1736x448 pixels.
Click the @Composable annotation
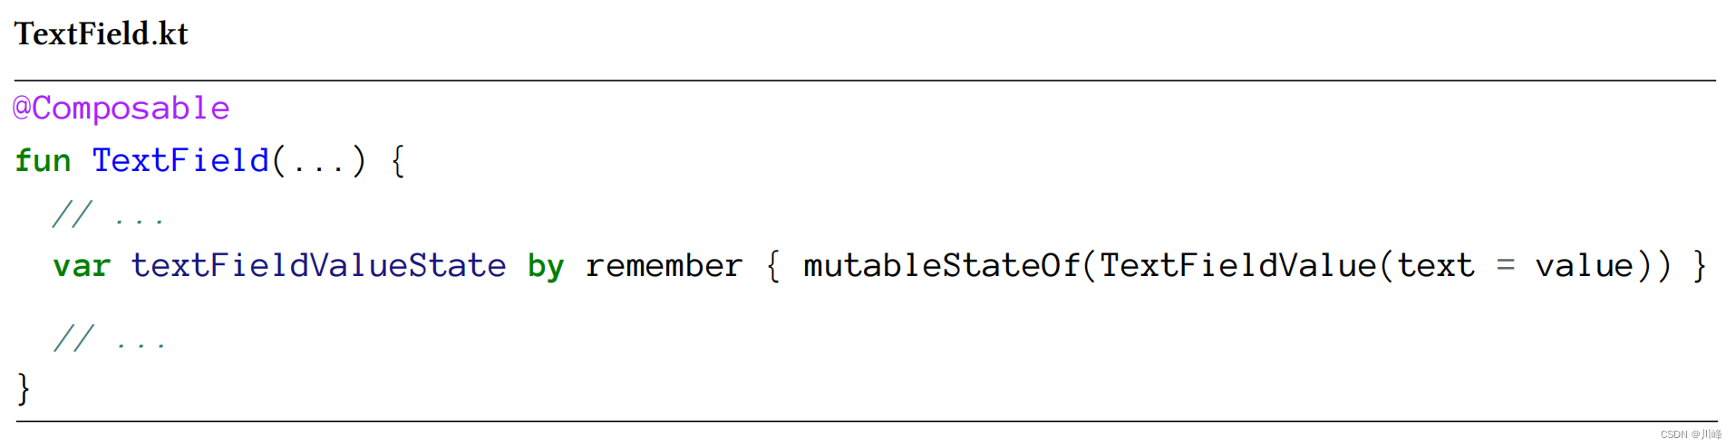(x=121, y=109)
